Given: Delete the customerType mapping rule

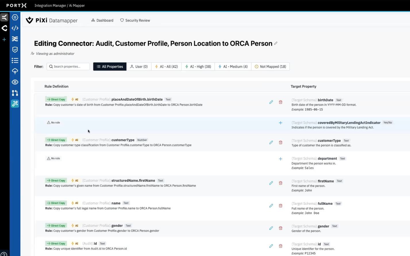Looking at the screenshot, I should pyautogui.click(x=280, y=143).
